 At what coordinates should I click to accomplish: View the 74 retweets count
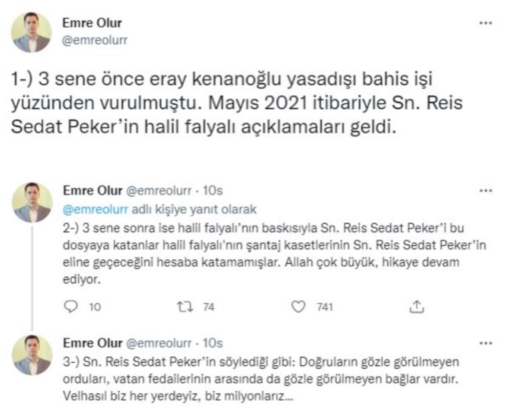pyautogui.click(x=208, y=307)
